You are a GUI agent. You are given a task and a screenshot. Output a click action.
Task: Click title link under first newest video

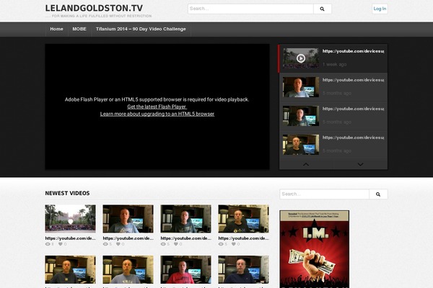71,238
